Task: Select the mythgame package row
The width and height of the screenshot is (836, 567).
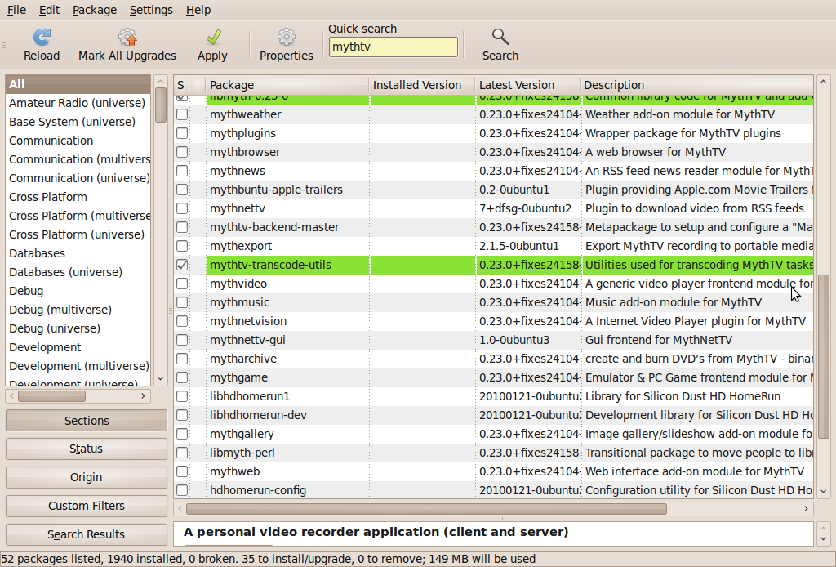Action: tap(493, 377)
